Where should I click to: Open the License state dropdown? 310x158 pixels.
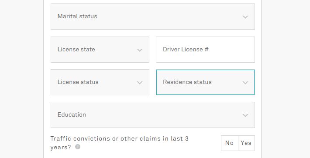coord(100,50)
